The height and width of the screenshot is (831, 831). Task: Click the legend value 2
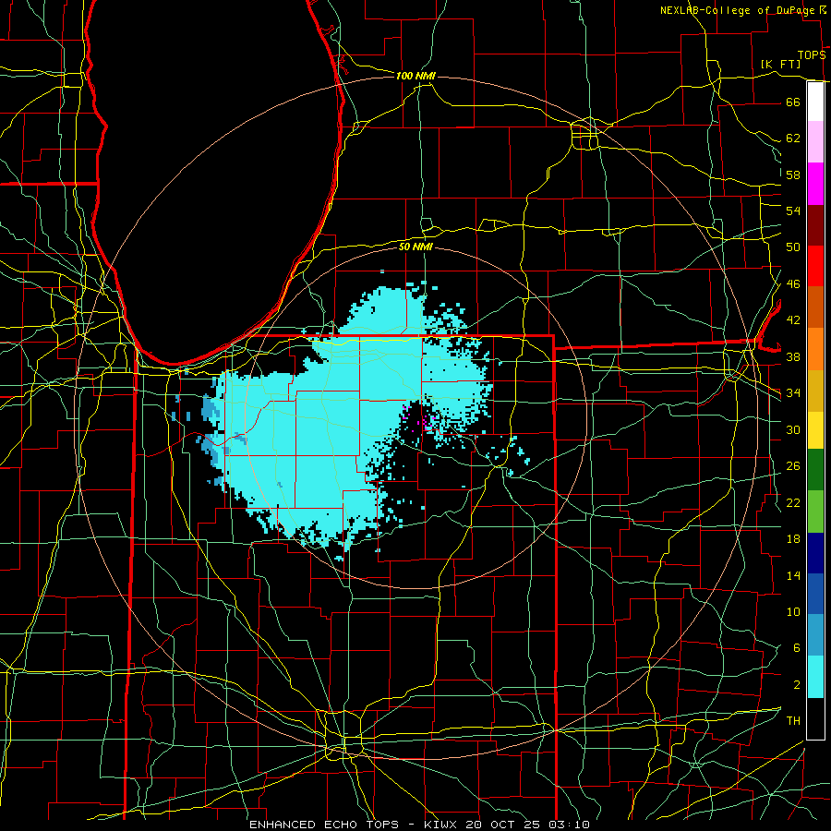click(x=797, y=685)
